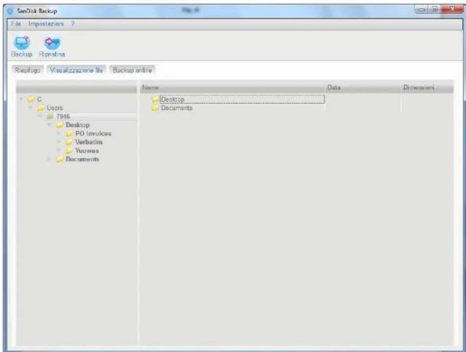
Task: Switch to the Riepilogo tab
Action: pos(27,70)
